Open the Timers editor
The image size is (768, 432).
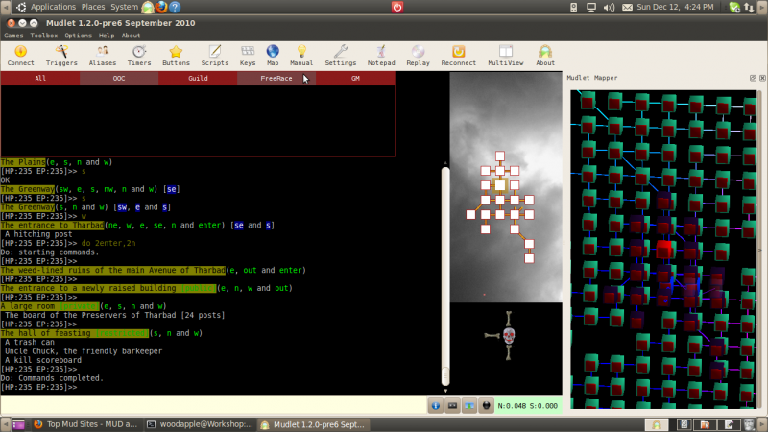[139, 56]
